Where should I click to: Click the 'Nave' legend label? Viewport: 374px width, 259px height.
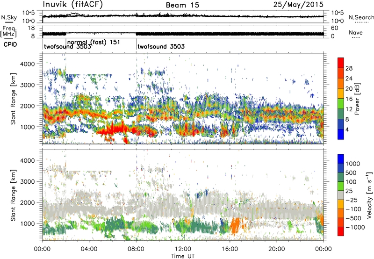[356, 32]
